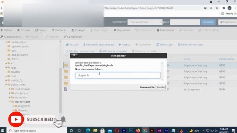Open Paramètres settings button

(228, 22)
